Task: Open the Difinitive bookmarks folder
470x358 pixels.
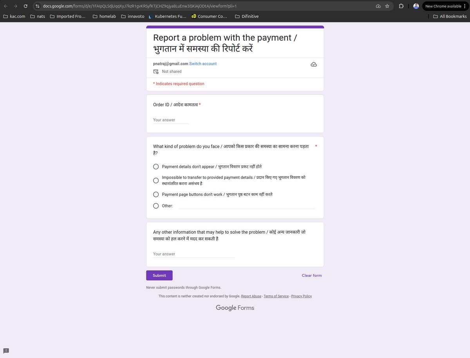Action: click(247, 16)
